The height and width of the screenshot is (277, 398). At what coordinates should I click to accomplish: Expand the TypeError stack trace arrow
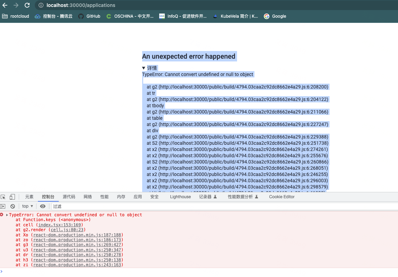point(7,215)
